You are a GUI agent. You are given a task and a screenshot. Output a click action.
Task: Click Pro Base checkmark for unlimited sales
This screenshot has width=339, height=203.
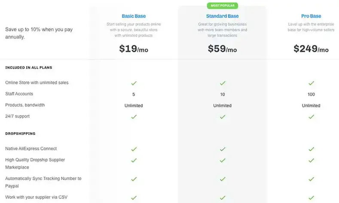pyautogui.click(x=311, y=83)
